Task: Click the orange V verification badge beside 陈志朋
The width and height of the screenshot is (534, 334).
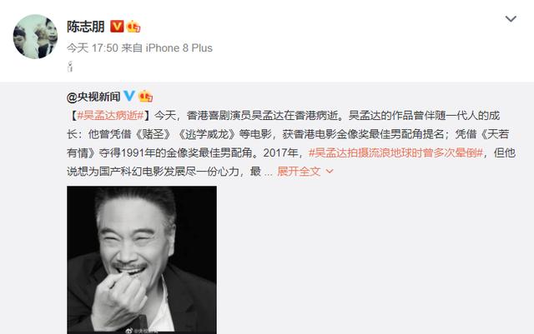Action: coord(117,27)
